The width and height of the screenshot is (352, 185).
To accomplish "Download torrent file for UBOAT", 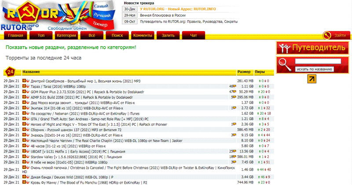I will pos(23,151).
